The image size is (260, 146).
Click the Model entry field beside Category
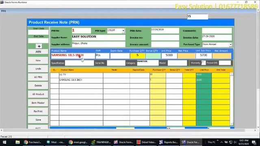pos(177,63)
